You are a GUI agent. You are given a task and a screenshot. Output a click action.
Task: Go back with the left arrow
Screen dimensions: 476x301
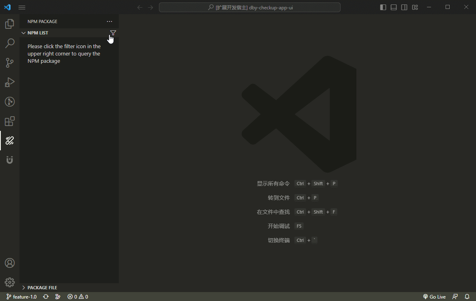click(140, 7)
